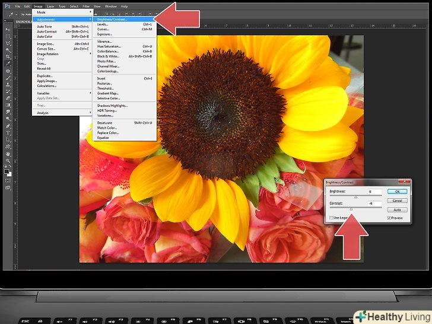Image resolution: width=432 pixels, height=324 pixels.
Task: Select the Path Selection tool
Action: tap(8, 139)
